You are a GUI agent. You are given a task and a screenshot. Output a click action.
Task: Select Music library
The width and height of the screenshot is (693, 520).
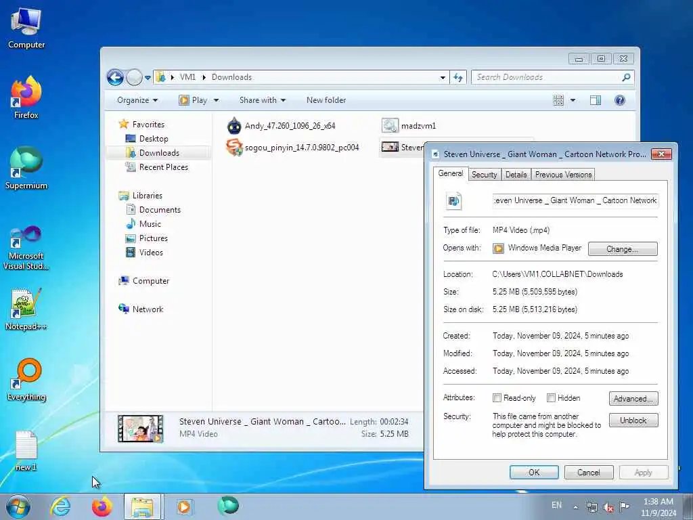pos(143,223)
